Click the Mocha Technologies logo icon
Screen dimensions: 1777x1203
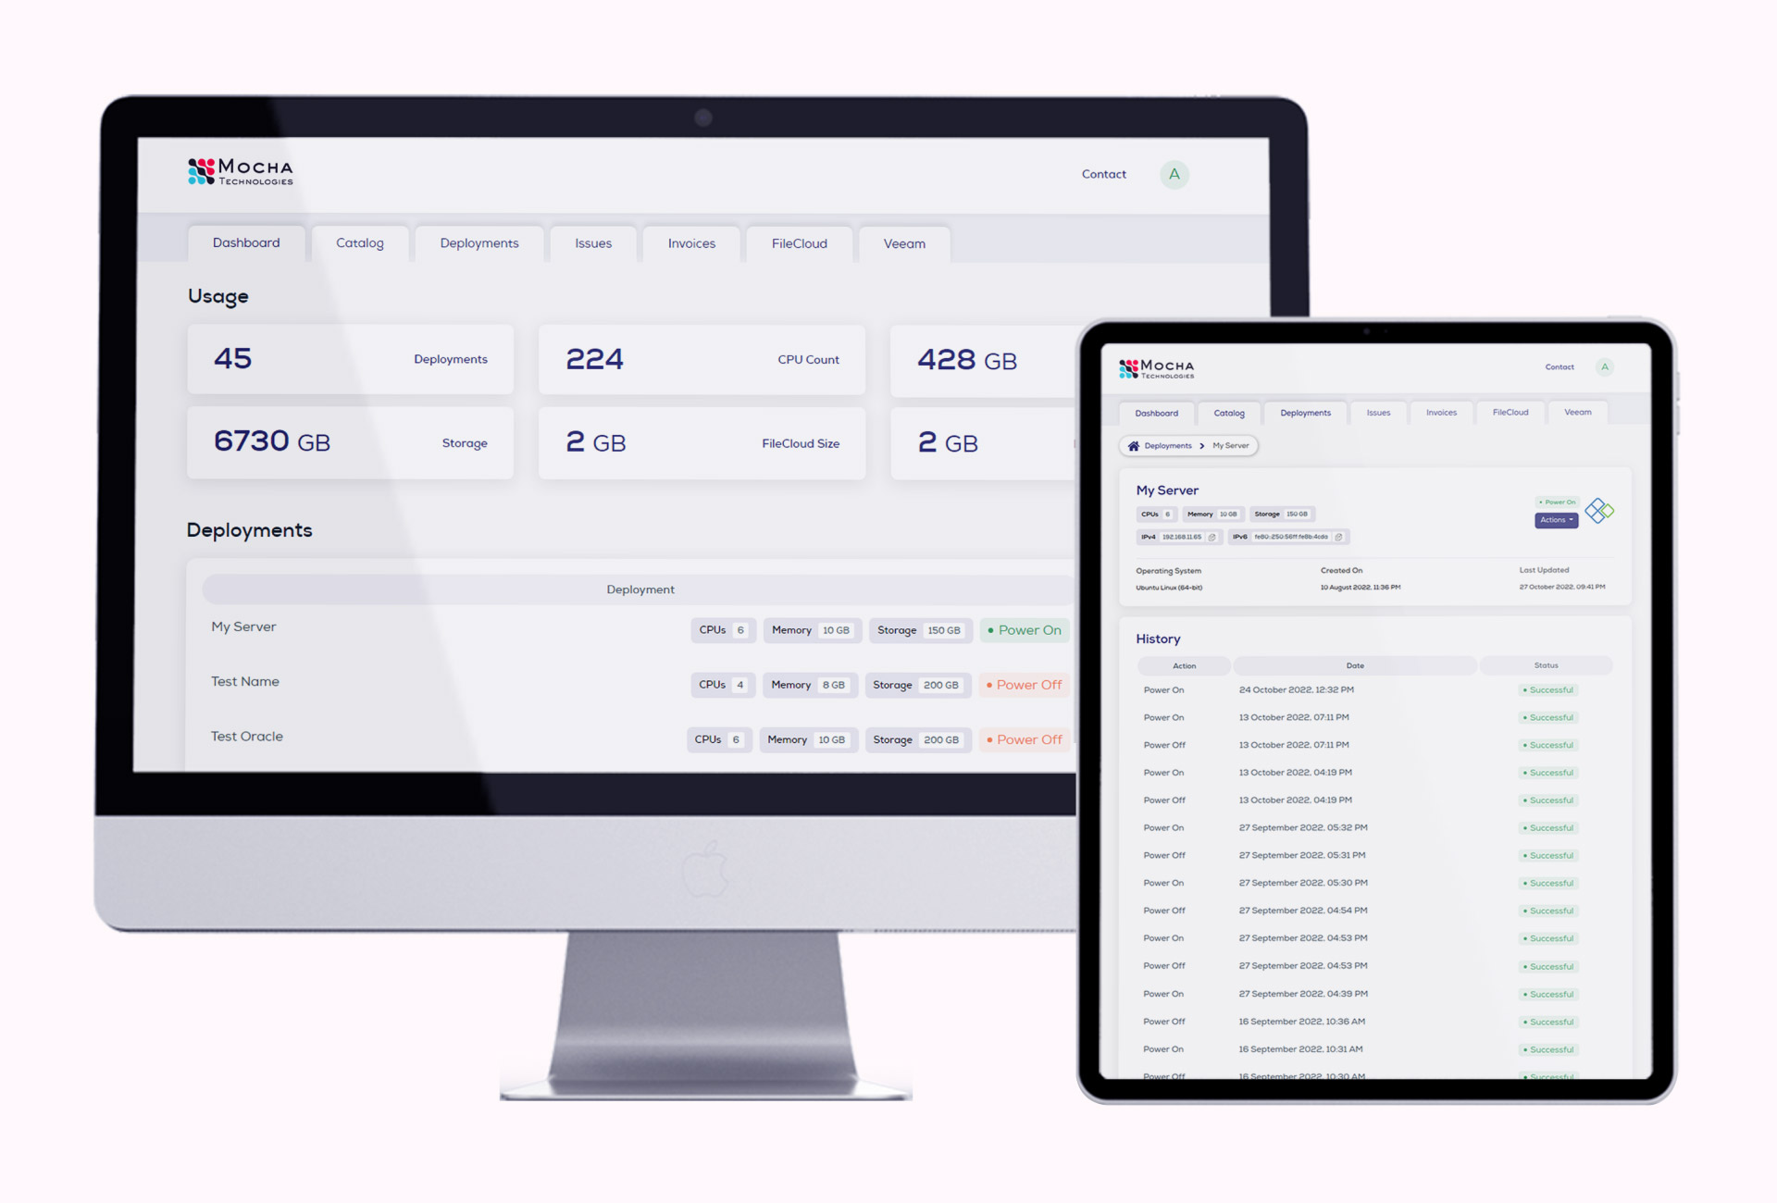click(x=203, y=172)
